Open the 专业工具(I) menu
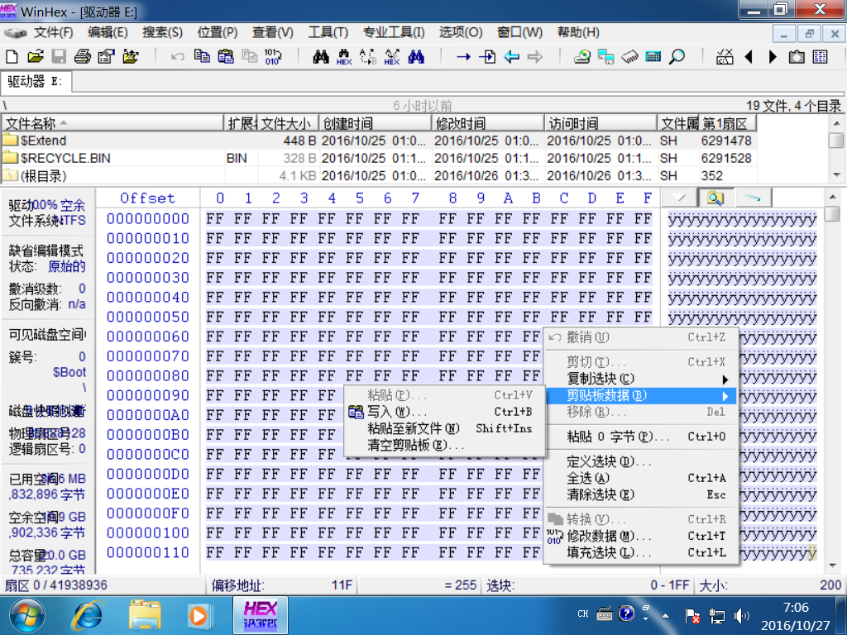This screenshot has height=635, width=847. point(393,32)
